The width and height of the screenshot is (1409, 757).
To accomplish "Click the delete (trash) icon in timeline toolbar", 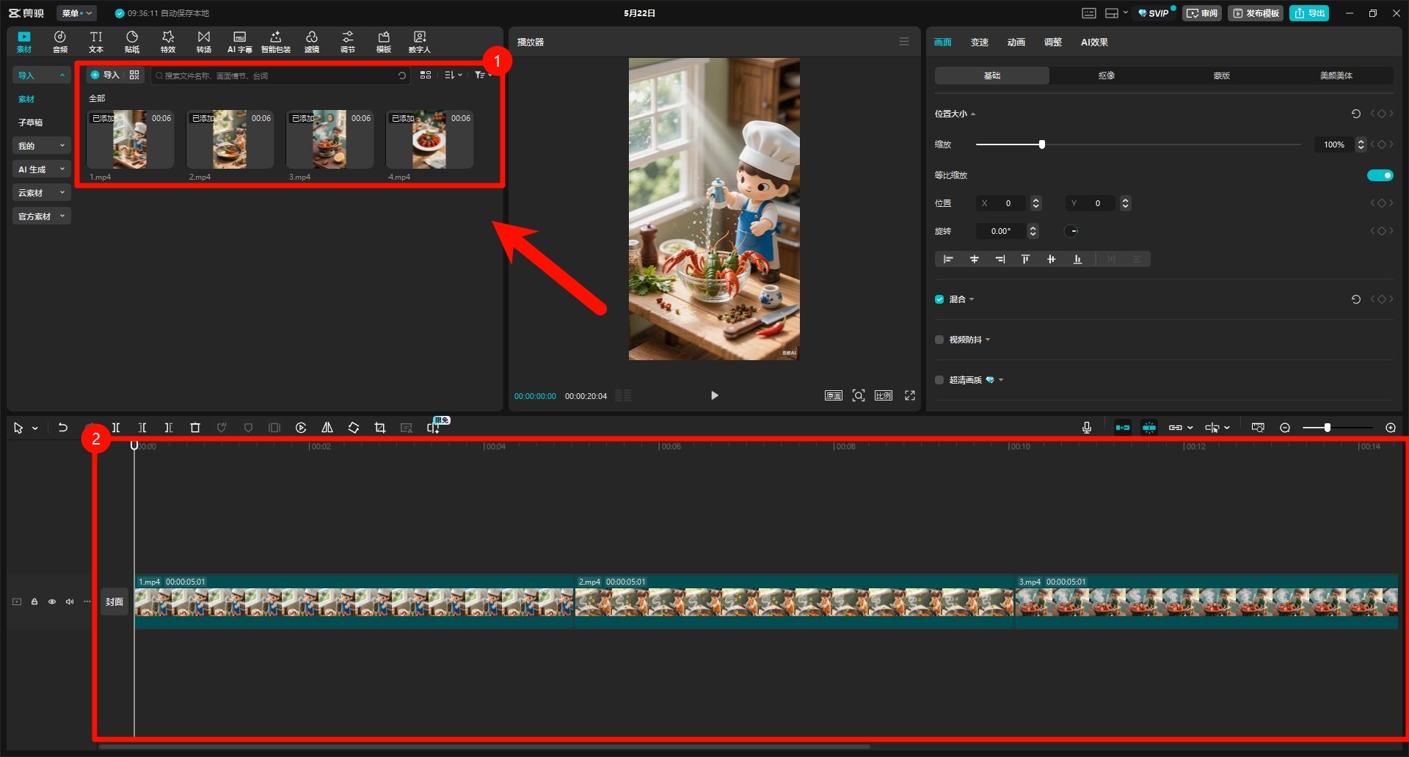I will pyautogui.click(x=195, y=428).
